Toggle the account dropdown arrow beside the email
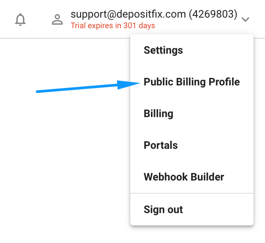265x243 pixels. [x=245, y=19]
